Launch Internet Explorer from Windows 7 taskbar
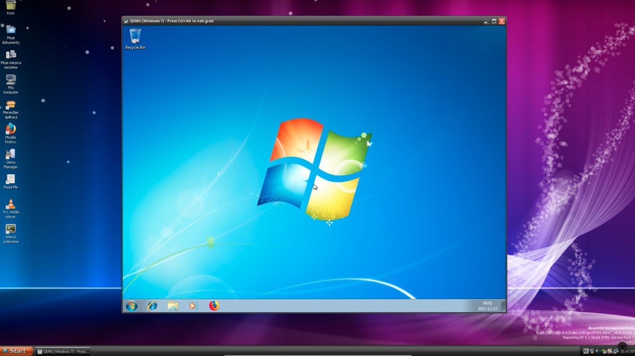This screenshot has height=356, width=635. [x=152, y=306]
